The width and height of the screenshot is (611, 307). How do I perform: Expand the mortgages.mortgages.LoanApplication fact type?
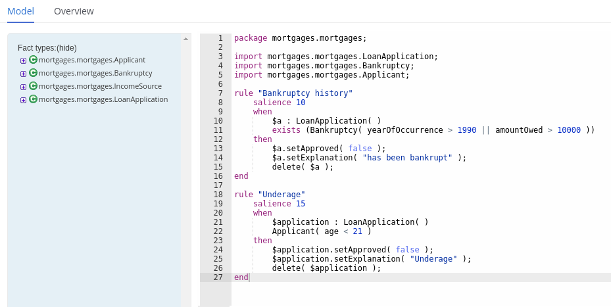pyautogui.click(x=23, y=100)
